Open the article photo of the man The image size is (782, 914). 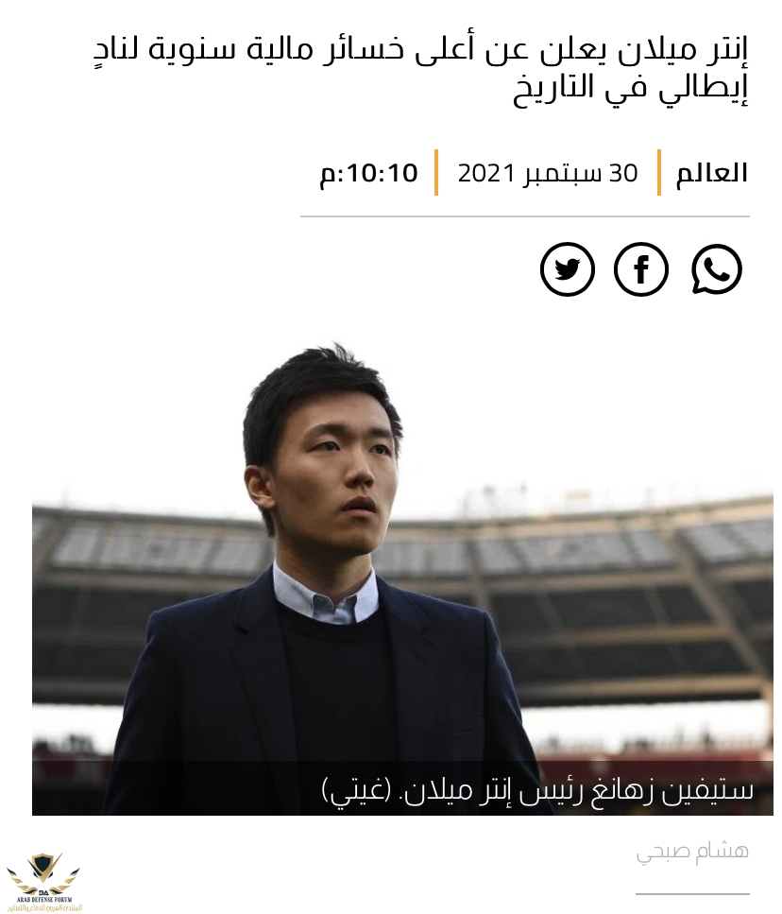pyautogui.click(x=402, y=578)
